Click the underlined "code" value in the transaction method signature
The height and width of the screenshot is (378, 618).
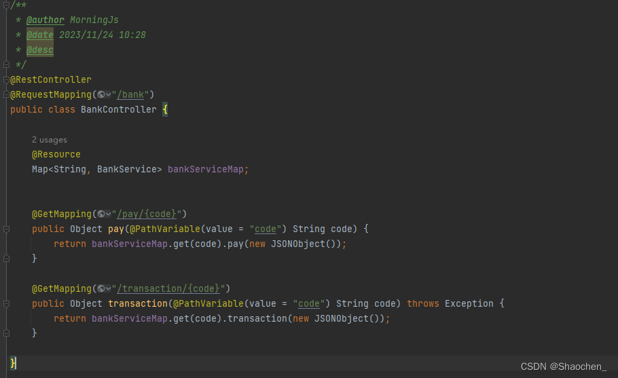[308, 303]
